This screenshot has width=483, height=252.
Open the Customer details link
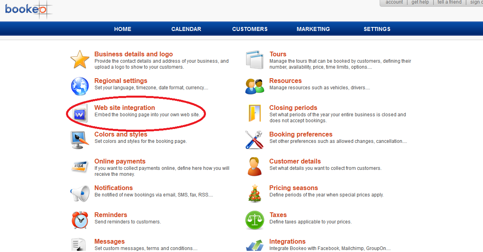point(295,161)
